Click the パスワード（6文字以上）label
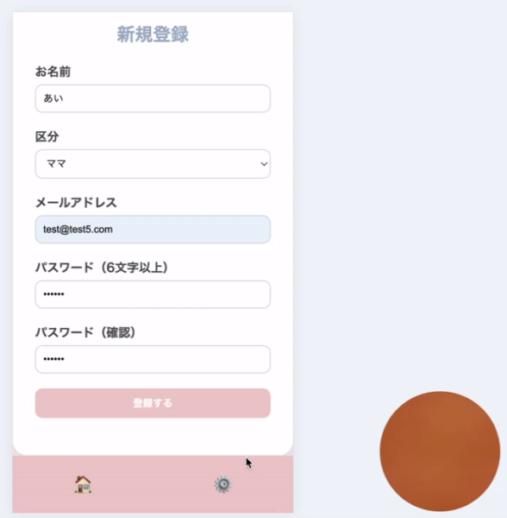This screenshot has width=507, height=518. [102, 268]
